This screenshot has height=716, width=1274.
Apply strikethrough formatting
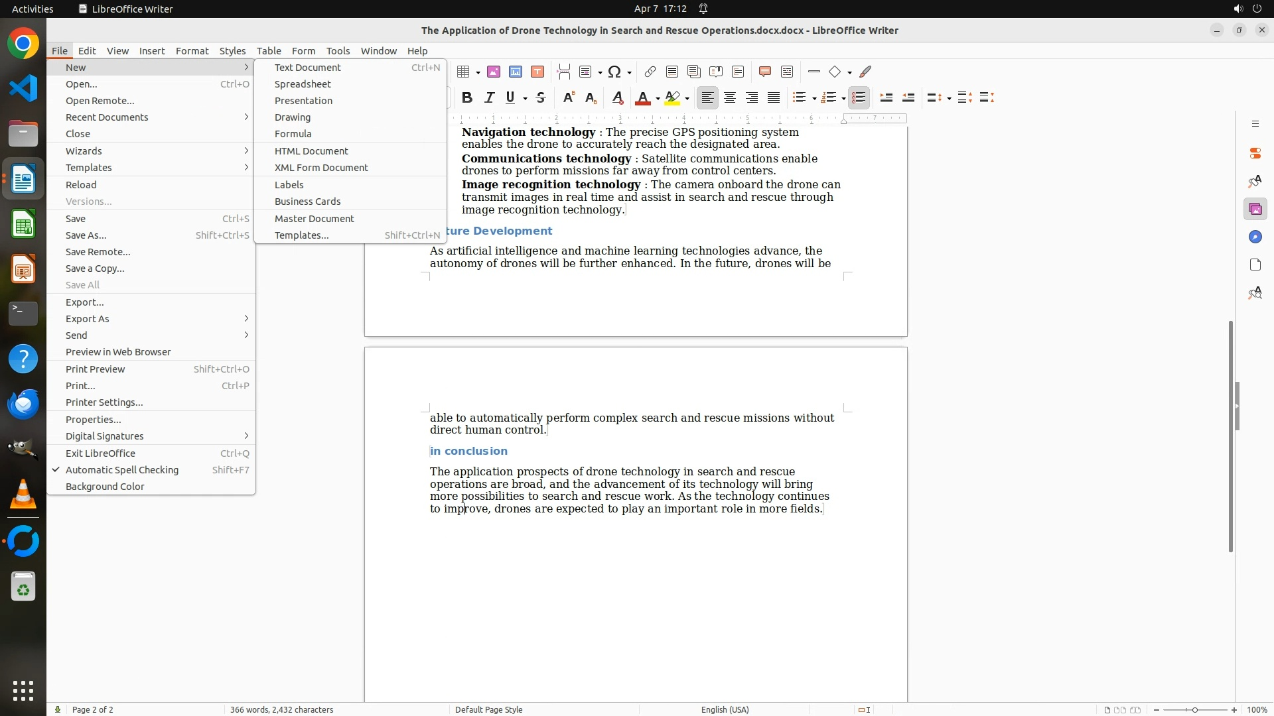(x=541, y=98)
